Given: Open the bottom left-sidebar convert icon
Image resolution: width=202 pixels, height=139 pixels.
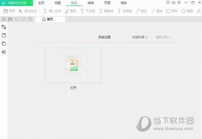Looking at the screenshot, I should pos(4,52).
